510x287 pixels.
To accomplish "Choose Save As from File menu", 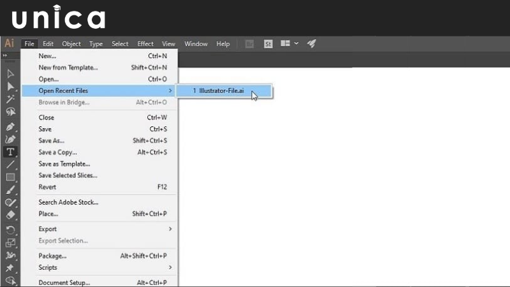I will [51, 140].
